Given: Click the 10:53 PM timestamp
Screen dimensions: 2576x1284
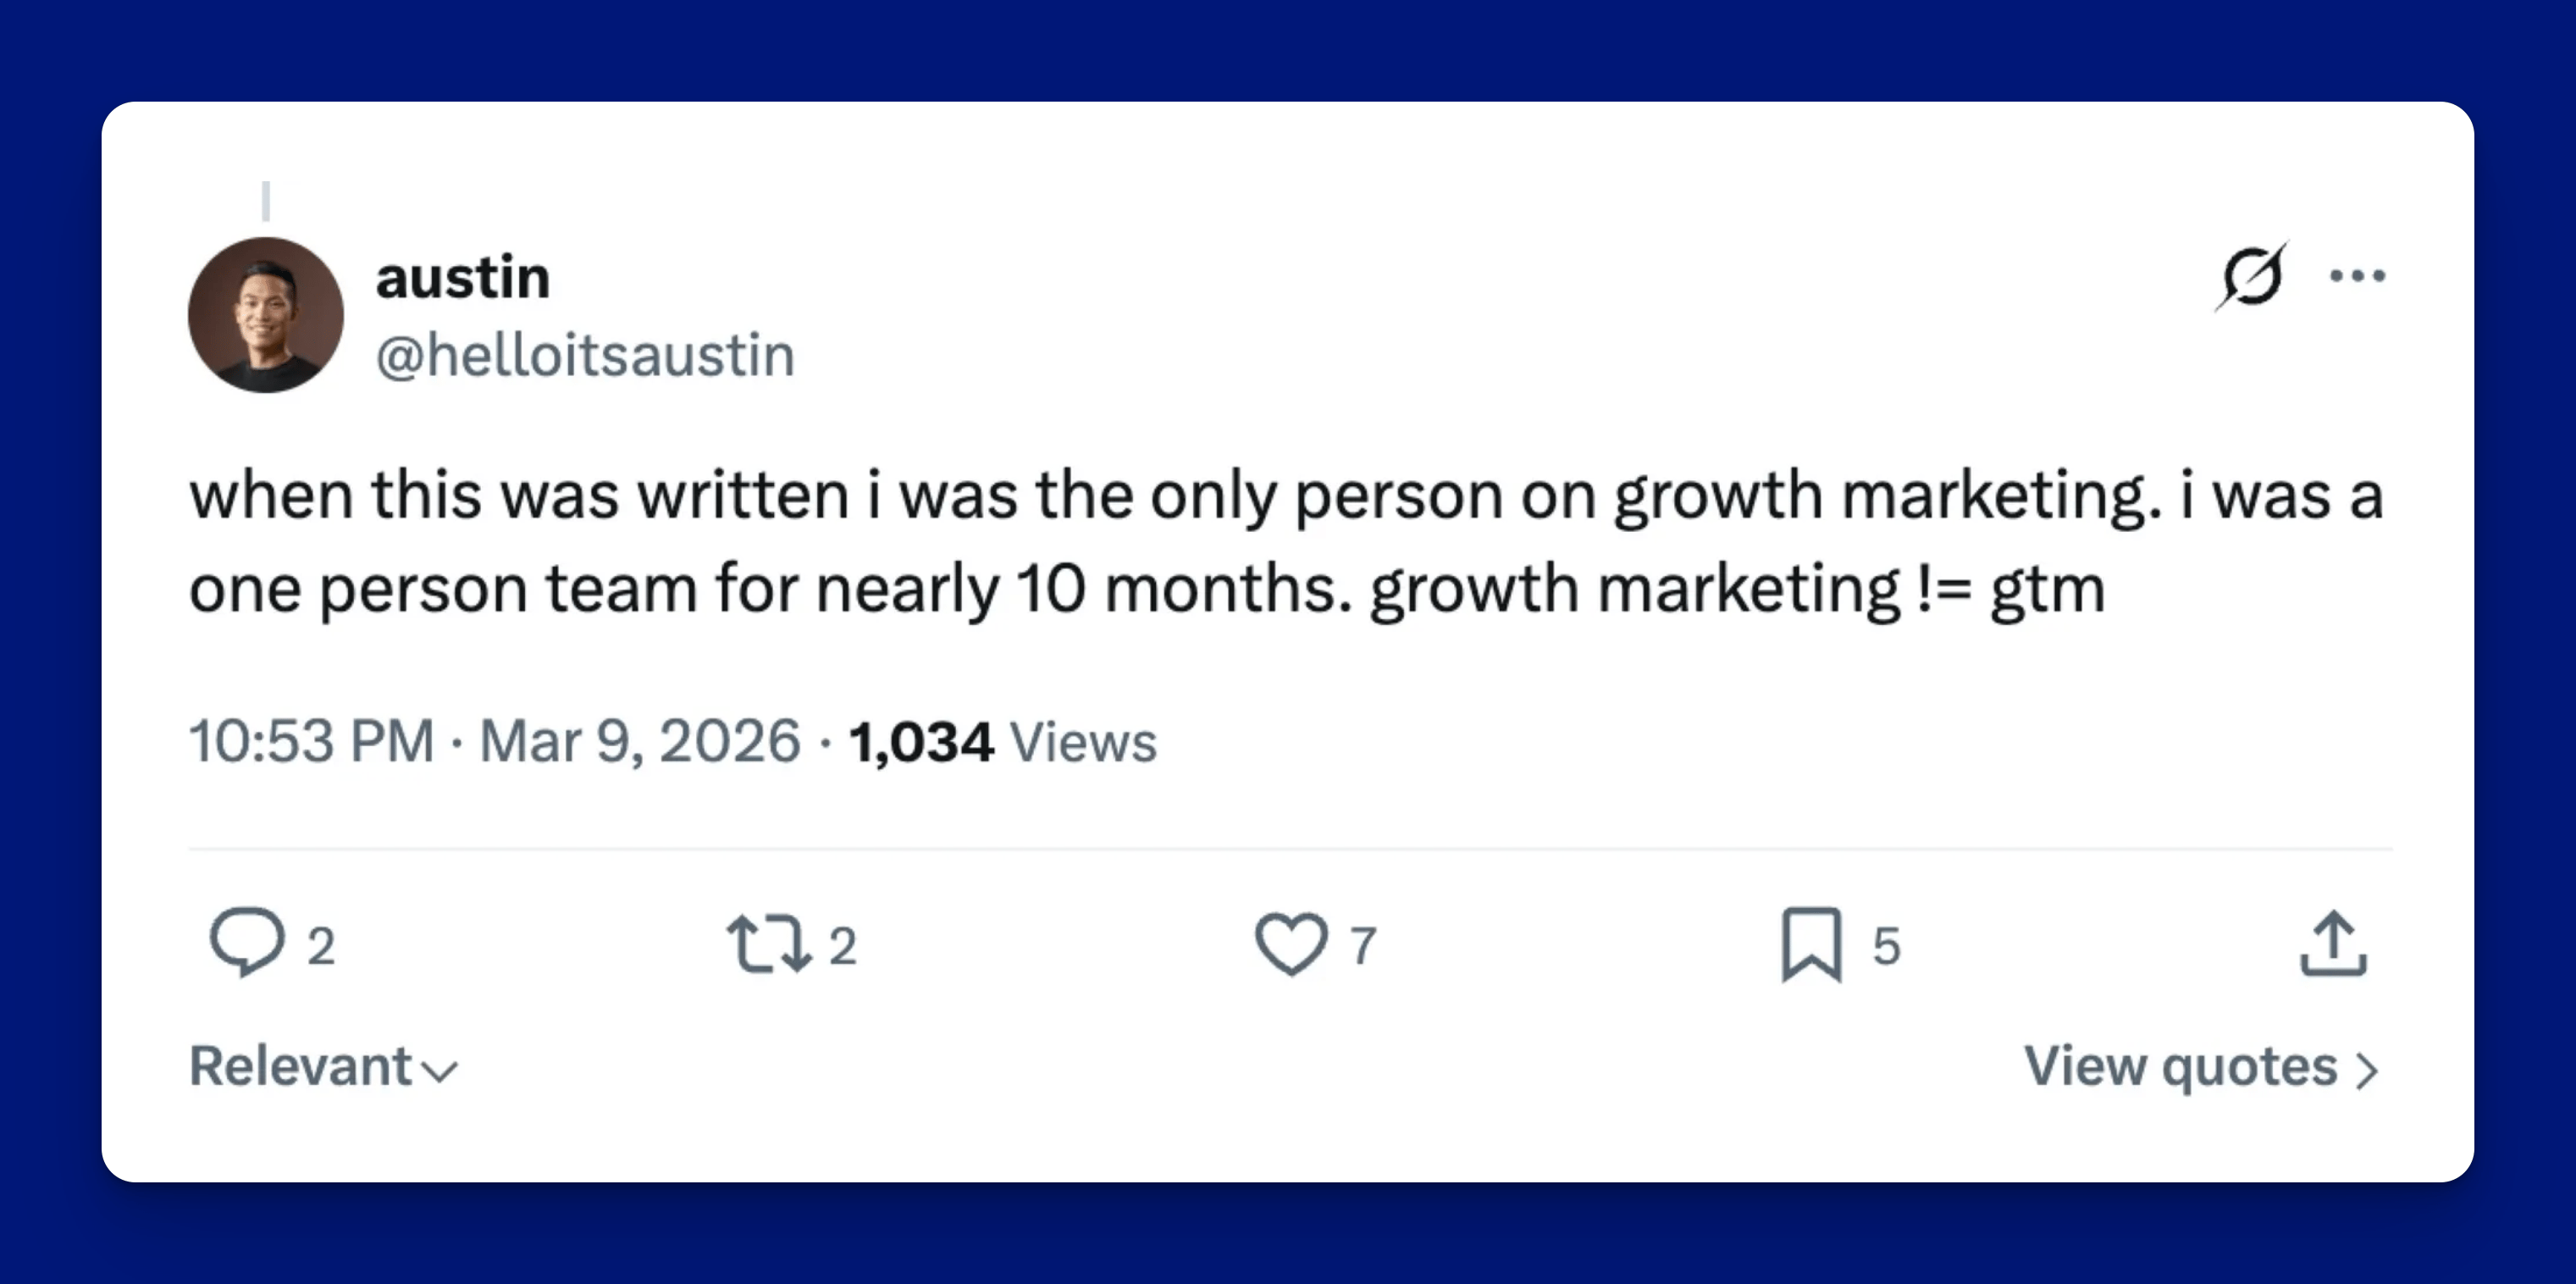Looking at the screenshot, I should [311, 742].
